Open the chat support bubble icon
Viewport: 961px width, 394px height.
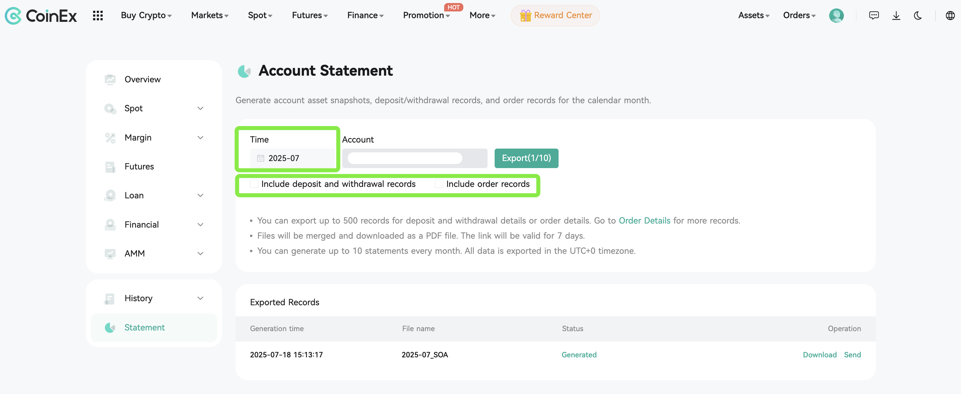tap(874, 15)
